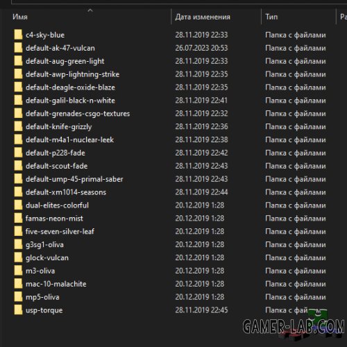Image resolution: width=347 pixels, height=347 pixels.
Task: Toggle sort arrow above Имя column
Action: coord(90,10)
